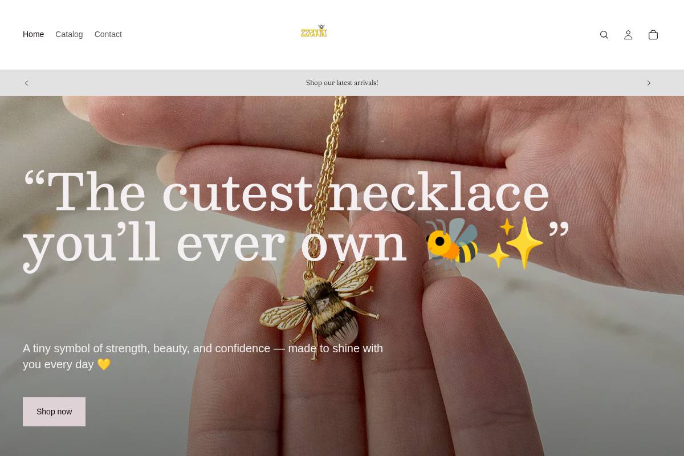The height and width of the screenshot is (456, 684).
Task: Open the Contact menu item
Action: click(x=108, y=34)
